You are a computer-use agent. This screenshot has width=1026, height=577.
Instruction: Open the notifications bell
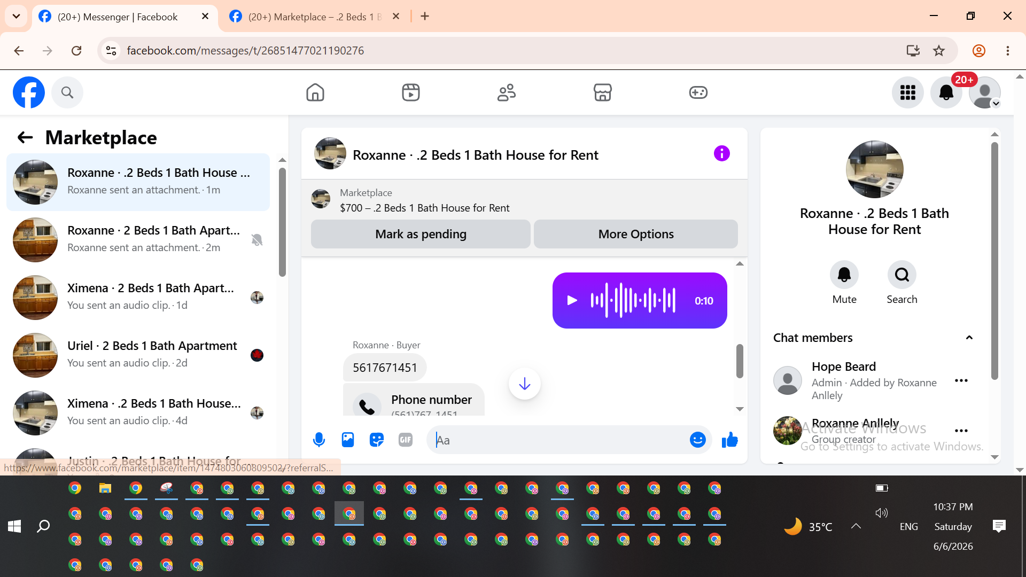[946, 92]
